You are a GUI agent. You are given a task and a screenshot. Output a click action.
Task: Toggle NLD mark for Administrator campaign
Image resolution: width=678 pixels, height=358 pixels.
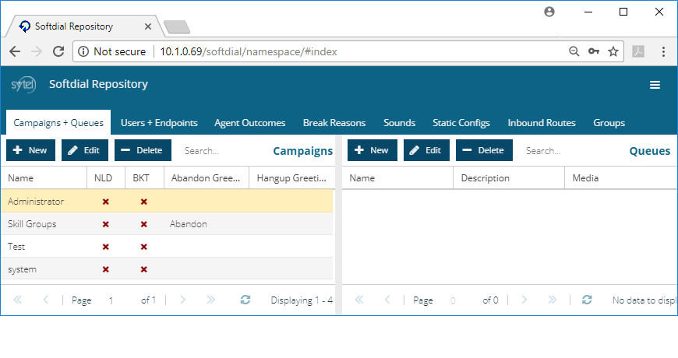tap(105, 202)
